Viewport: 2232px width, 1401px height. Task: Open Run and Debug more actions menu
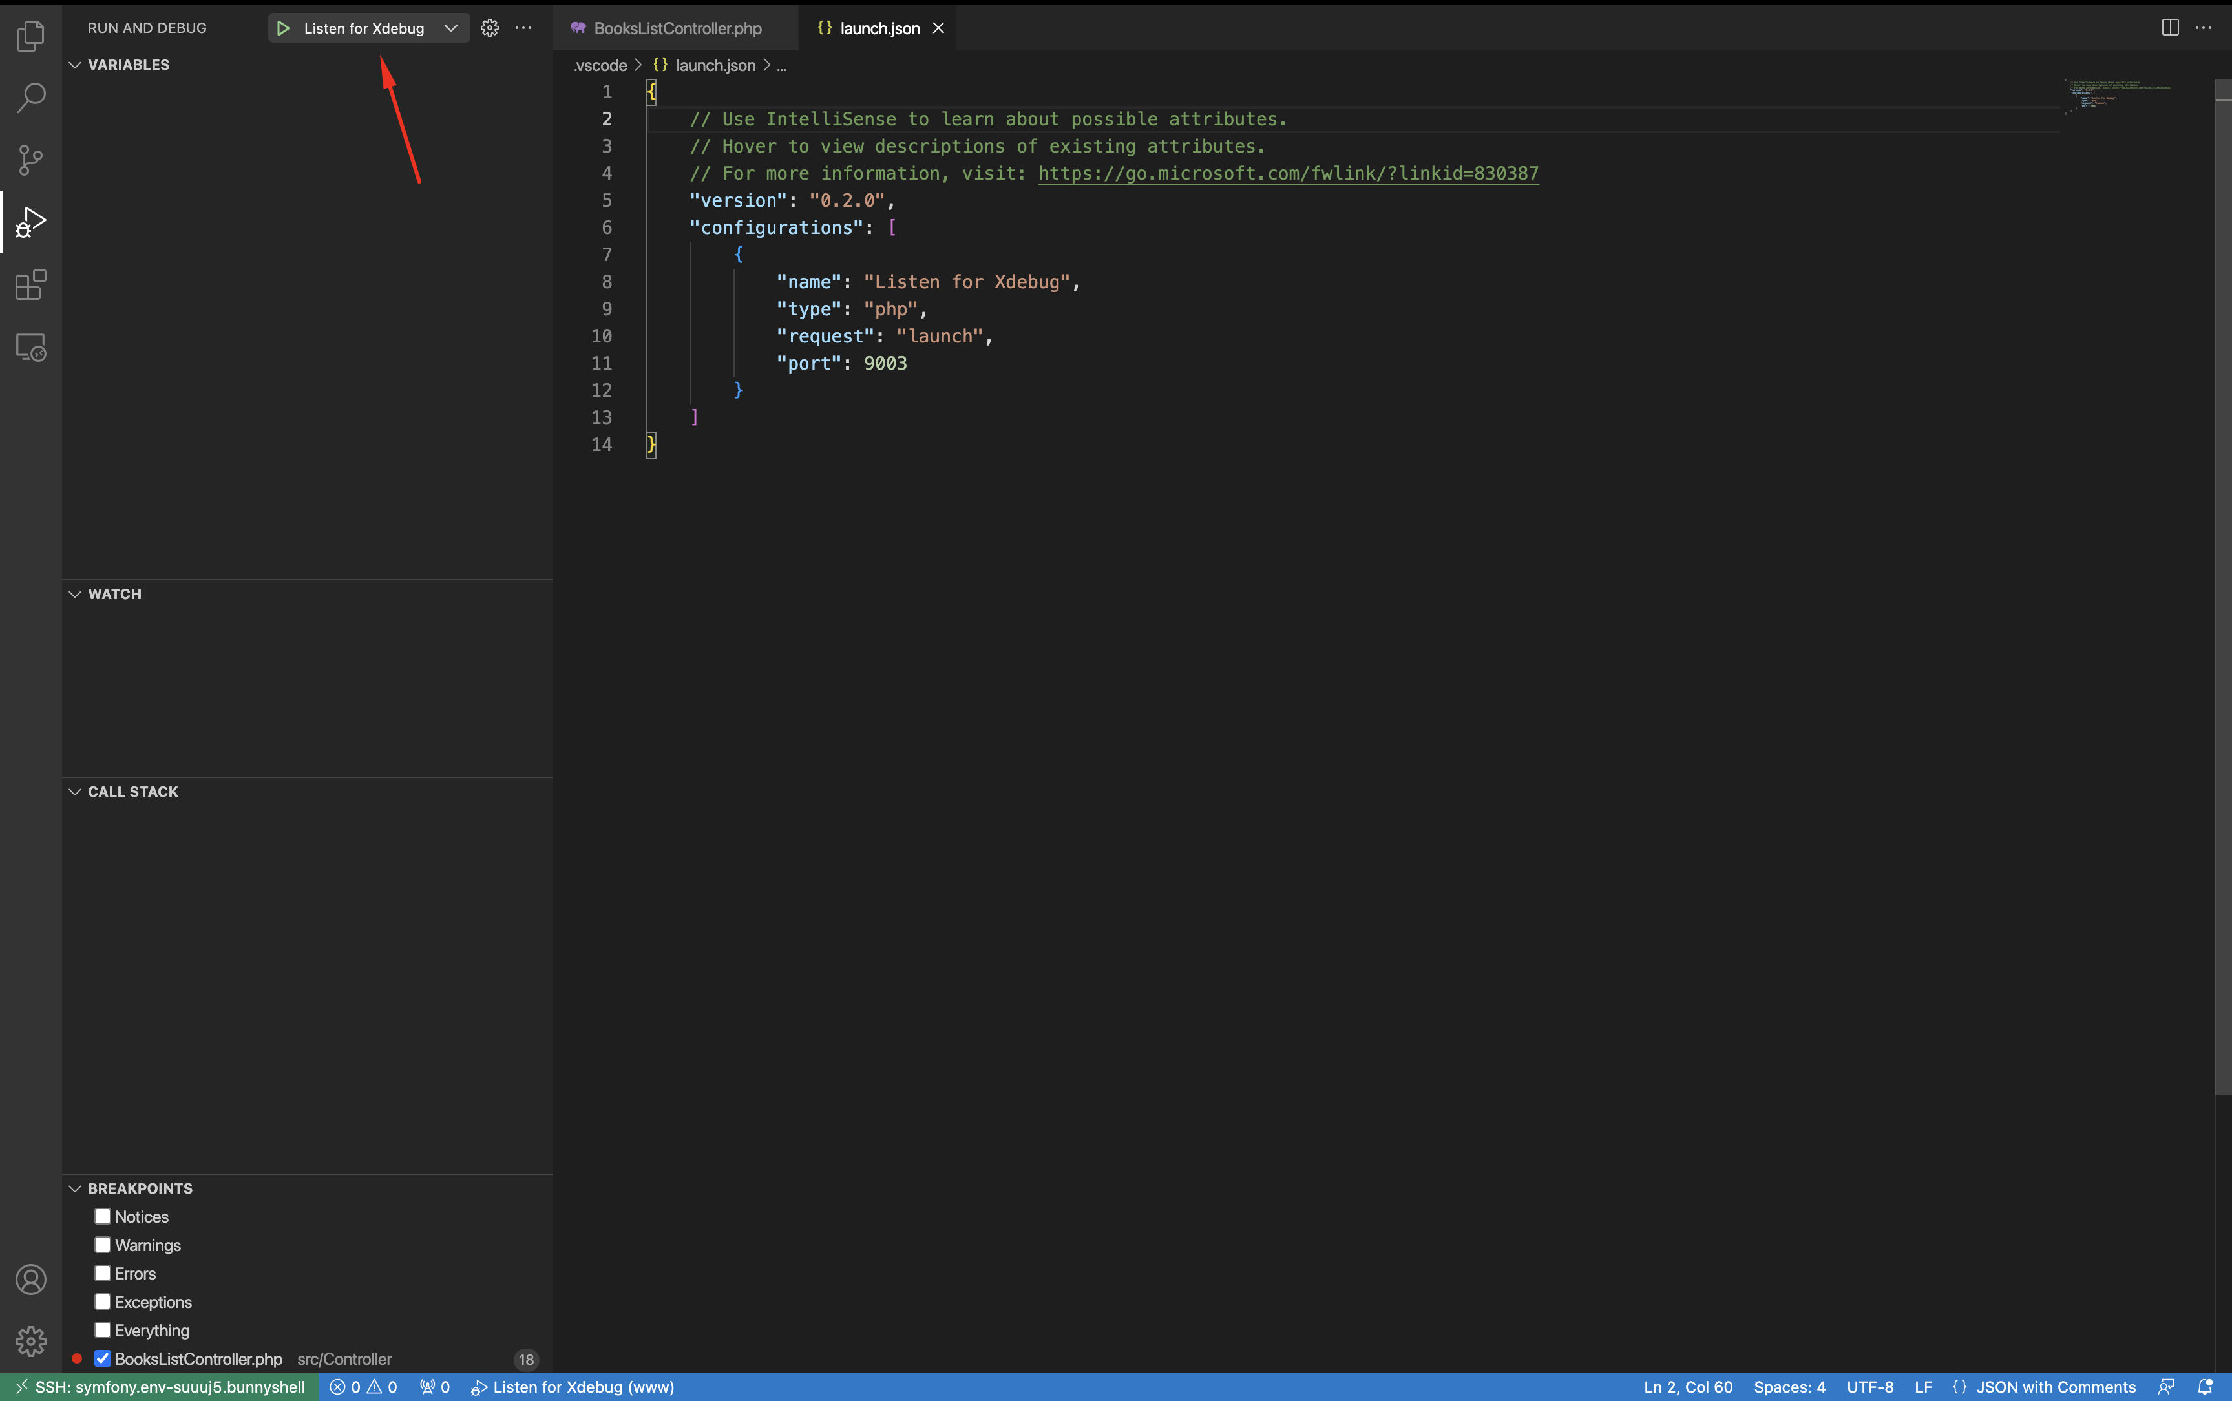pos(523,28)
